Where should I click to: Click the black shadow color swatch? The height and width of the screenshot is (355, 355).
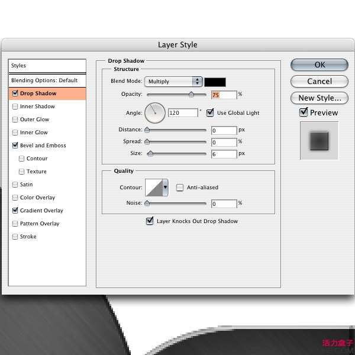(215, 82)
